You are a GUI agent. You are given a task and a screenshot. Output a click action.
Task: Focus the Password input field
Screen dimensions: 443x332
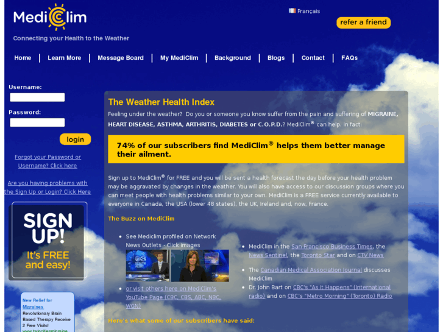[37, 122]
